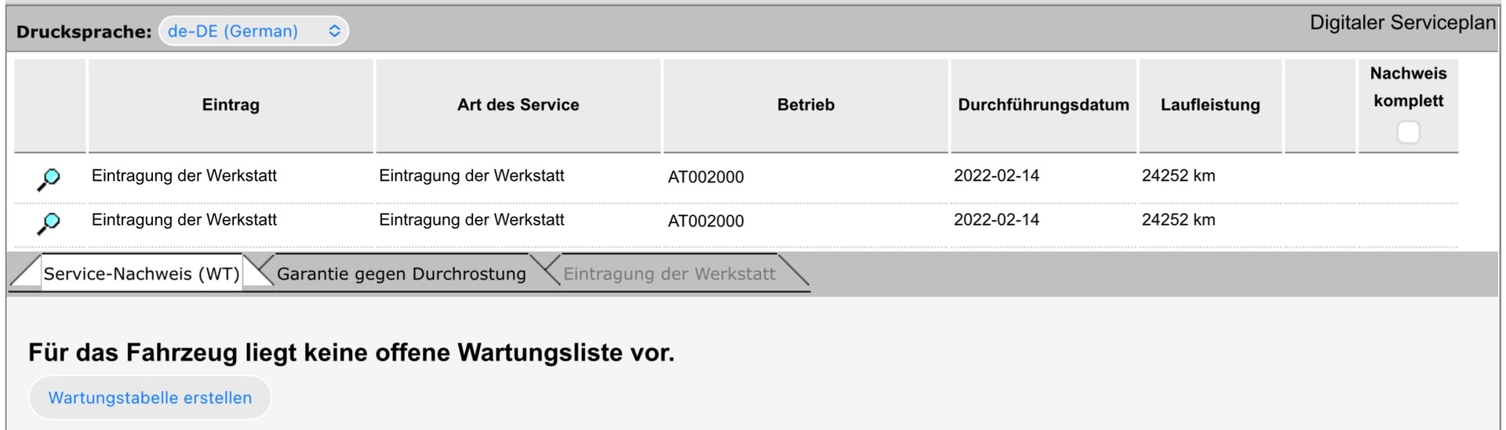Click first row's 2022-02-14 date cell
This screenshot has width=1506, height=430.
(996, 175)
